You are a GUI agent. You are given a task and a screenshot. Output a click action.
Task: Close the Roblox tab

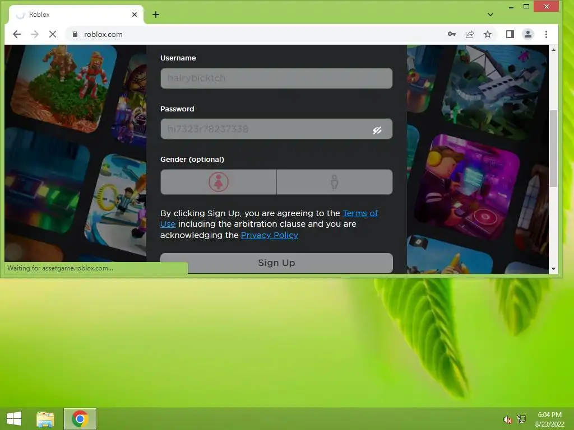pos(135,15)
